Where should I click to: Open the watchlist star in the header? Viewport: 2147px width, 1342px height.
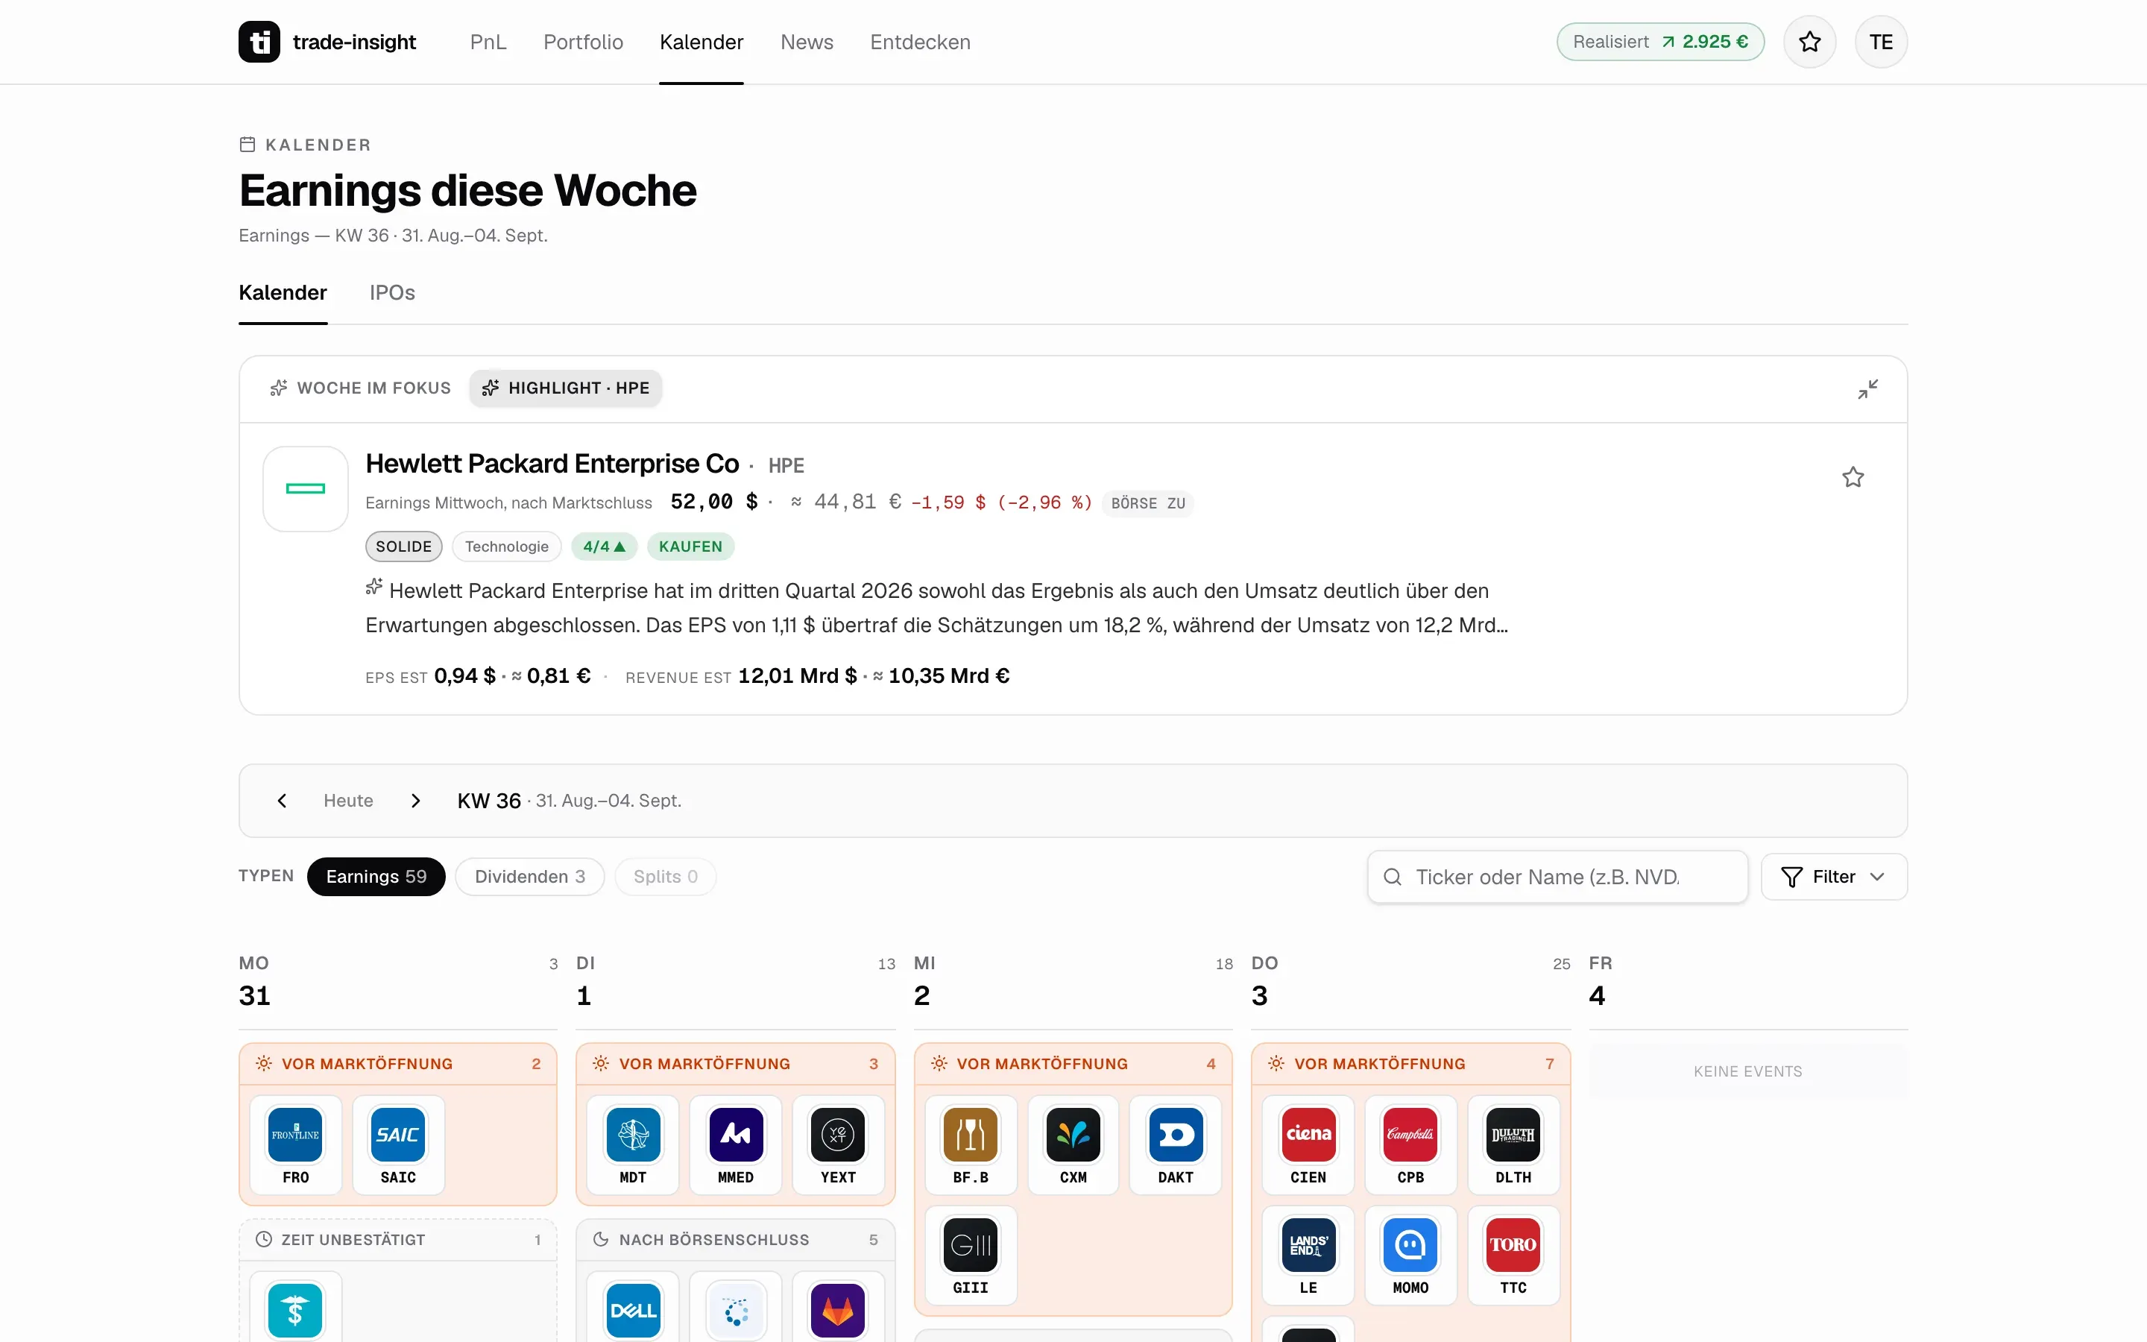coord(1809,42)
